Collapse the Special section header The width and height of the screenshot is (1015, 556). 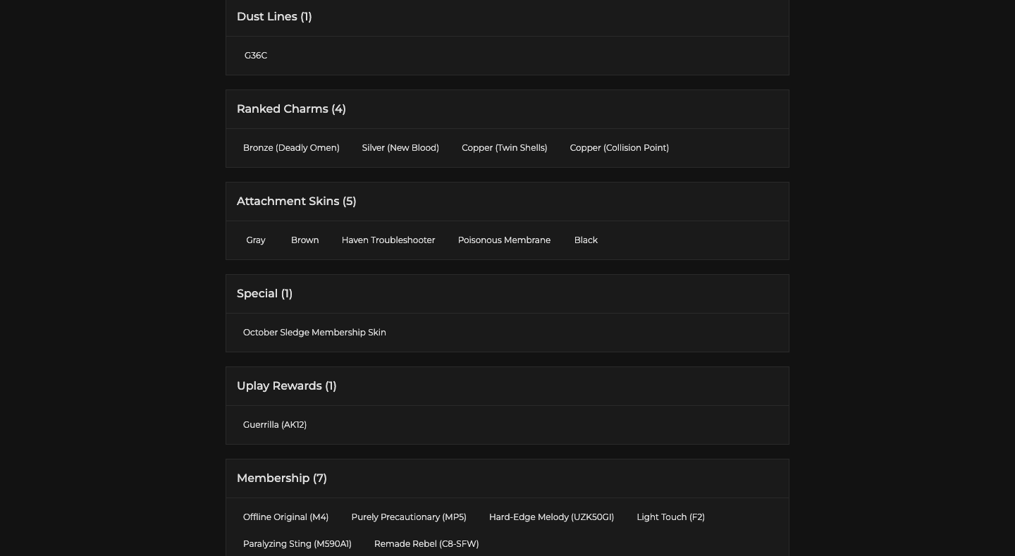(264, 294)
